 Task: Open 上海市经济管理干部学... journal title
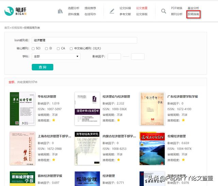[54, 136]
